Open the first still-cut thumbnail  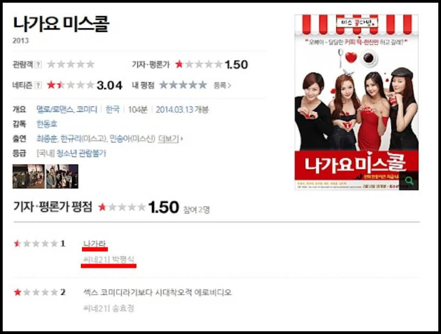[x=29, y=176]
